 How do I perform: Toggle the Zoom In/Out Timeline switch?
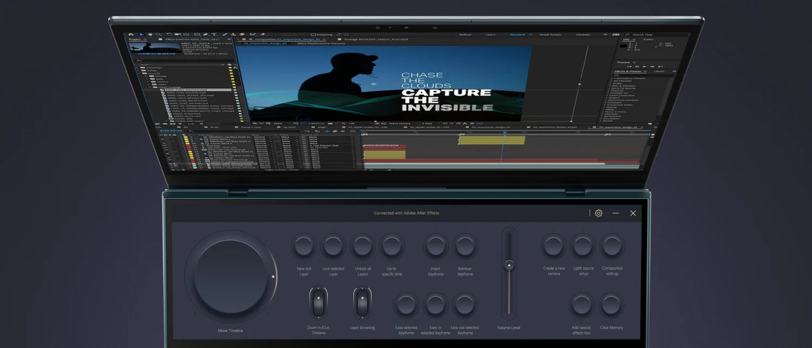318,303
